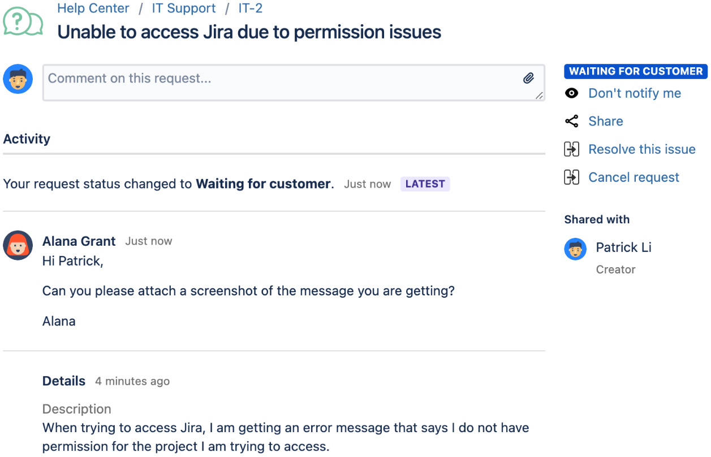This screenshot has width=711, height=457.
Task: Click the Resolve this issue link
Action: tap(642, 149)
